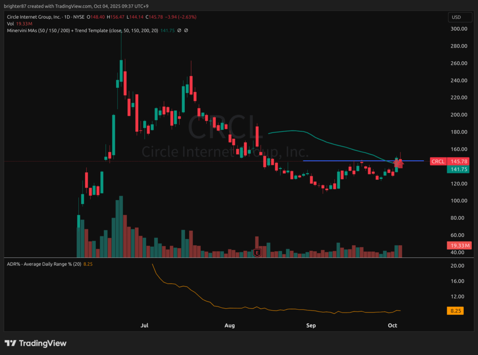478x355 pixels.
Task: Click the Aug label on time axis
Action: tap(230, 325)
